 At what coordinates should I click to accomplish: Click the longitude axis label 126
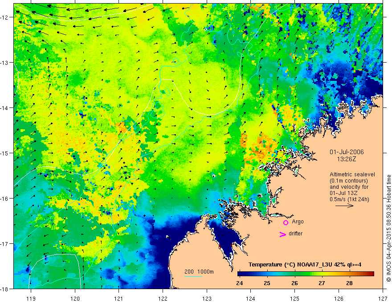(x=339, y=298)
